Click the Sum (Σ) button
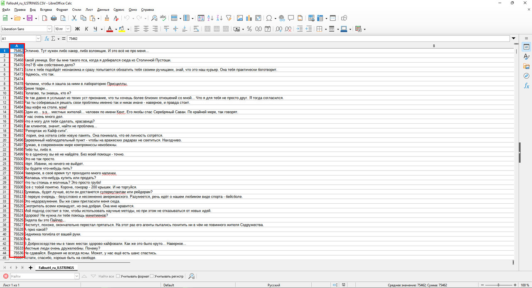Viewport: 532px width, 288px height. 53,39
